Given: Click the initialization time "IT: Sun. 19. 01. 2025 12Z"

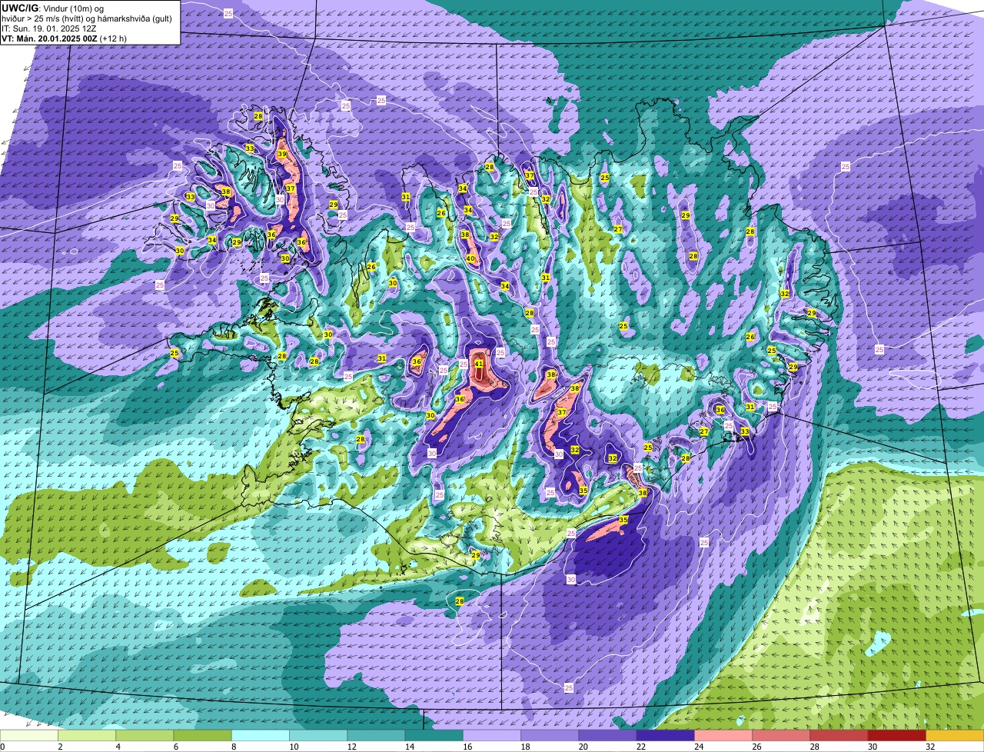Looking at the screenshot, I should click(49, 28).
